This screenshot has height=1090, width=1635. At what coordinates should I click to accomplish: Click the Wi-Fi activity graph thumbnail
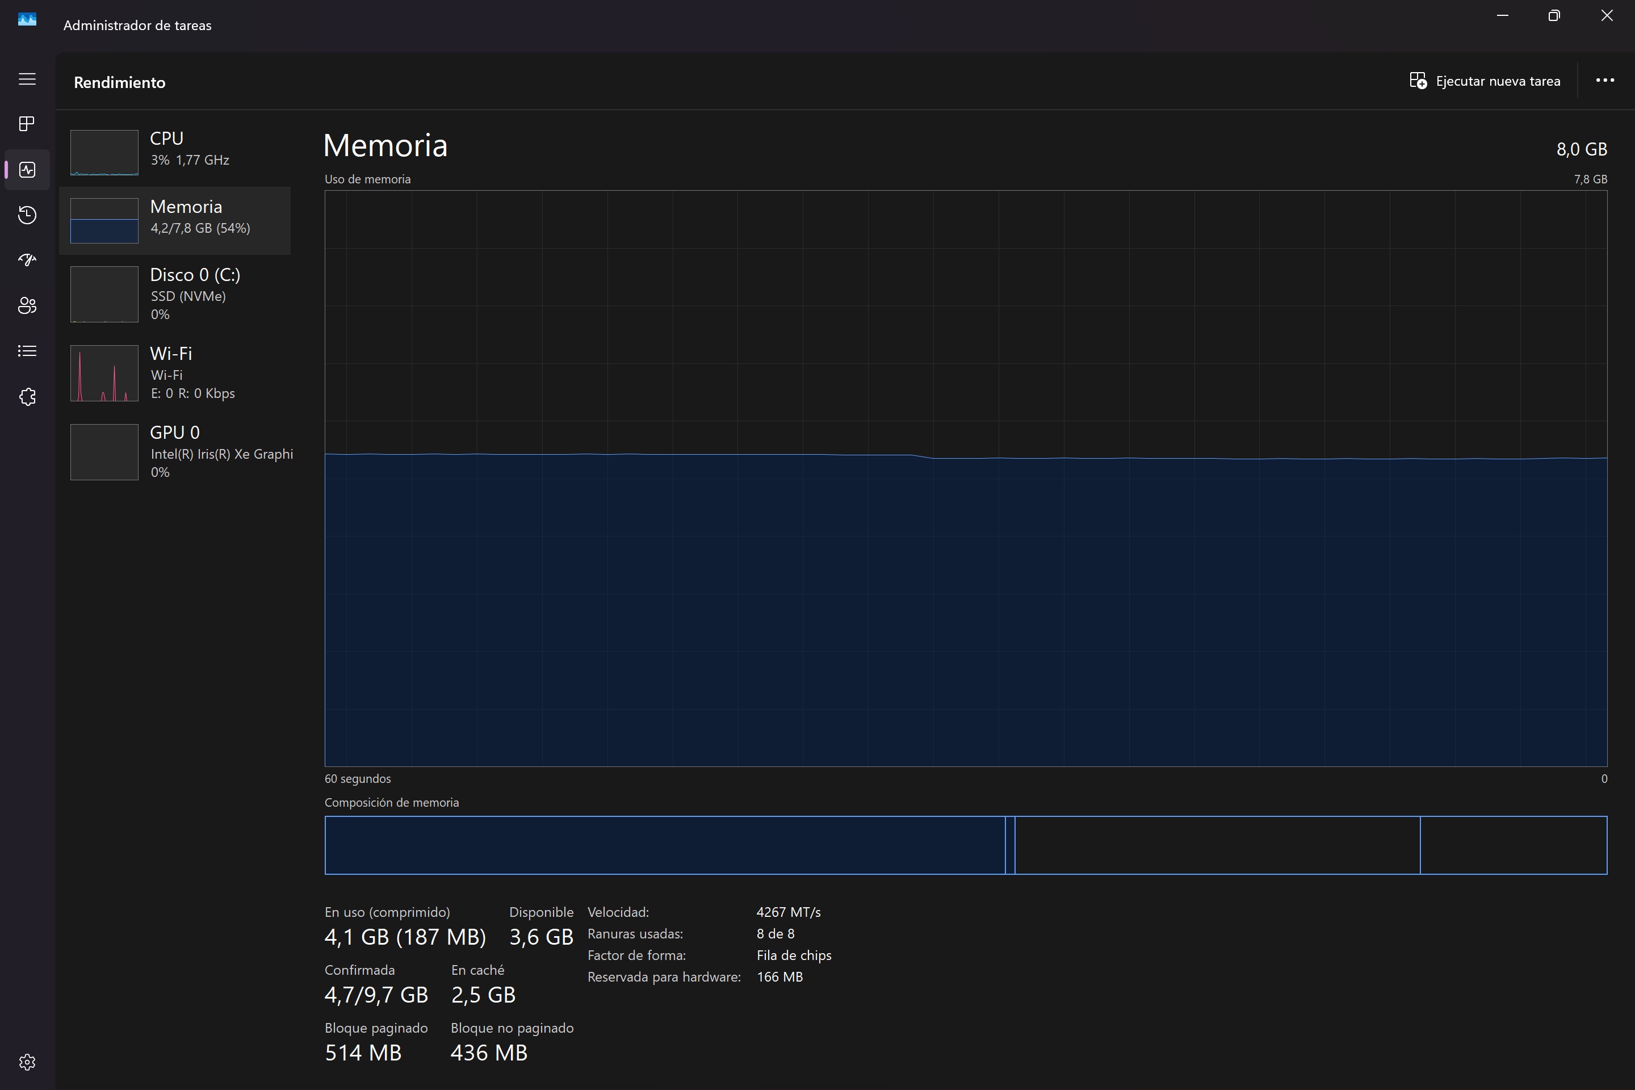point(104,374)
